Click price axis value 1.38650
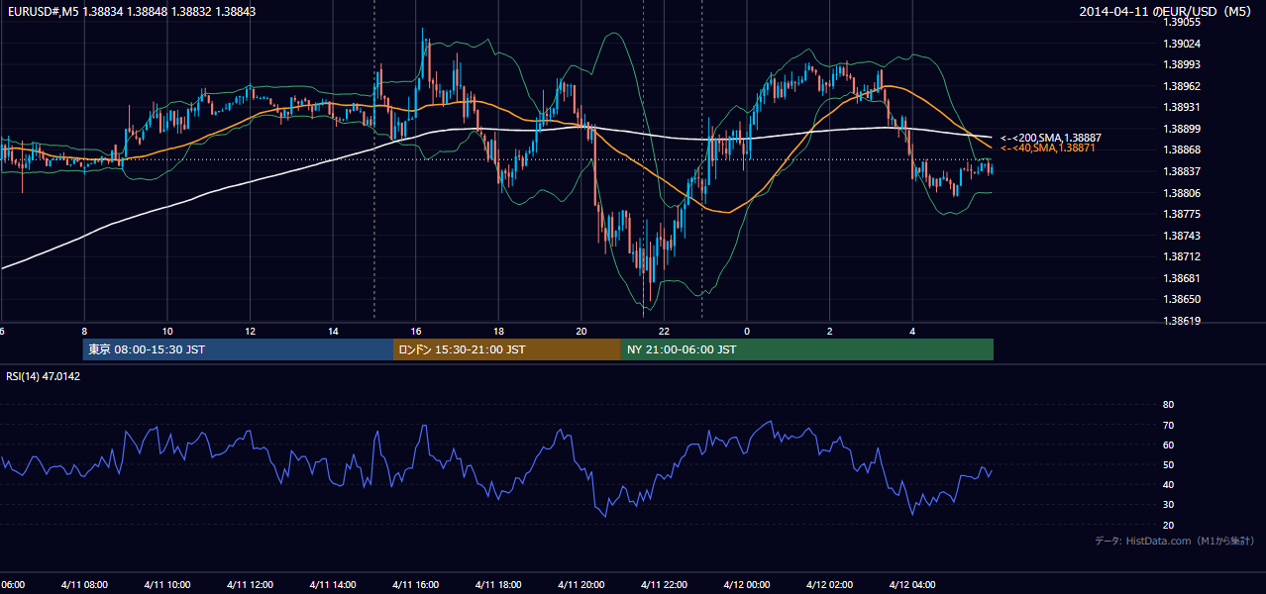The image size is (1266, 594). coord(1183,299)
